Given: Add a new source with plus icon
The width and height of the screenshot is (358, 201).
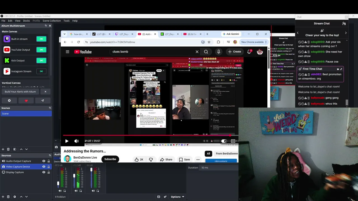Looking at the screenshot, I should click(x=3, y=197).
